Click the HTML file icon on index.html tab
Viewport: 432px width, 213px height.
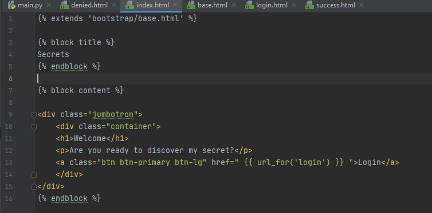pyautogui.click(x=129, y=5)
